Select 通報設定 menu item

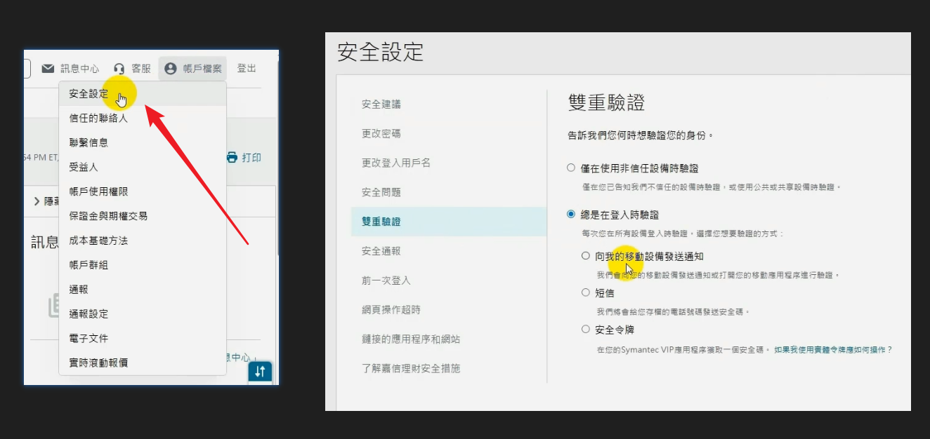point(143,314)
